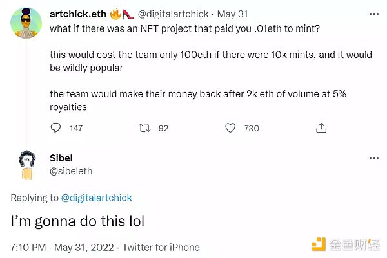387x258 pixels.
Task: Like the tweet with heart icon
Action: tap(230, 128)
